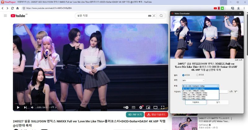Toggle the autoplay switch in the player
This screenshot has width=248, height=130.
pos(126,107)
